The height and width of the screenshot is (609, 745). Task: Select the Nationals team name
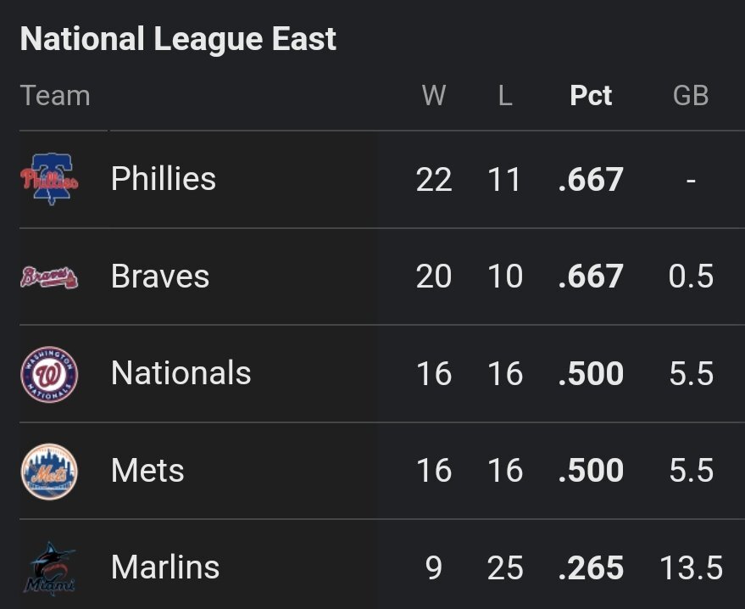pos(181,374)
